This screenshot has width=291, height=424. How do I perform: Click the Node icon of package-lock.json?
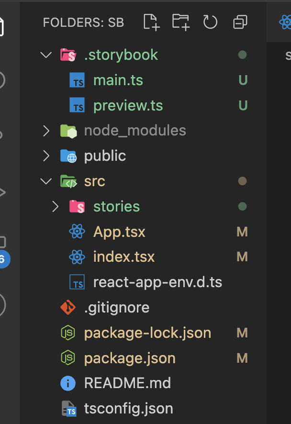[68, 333]
